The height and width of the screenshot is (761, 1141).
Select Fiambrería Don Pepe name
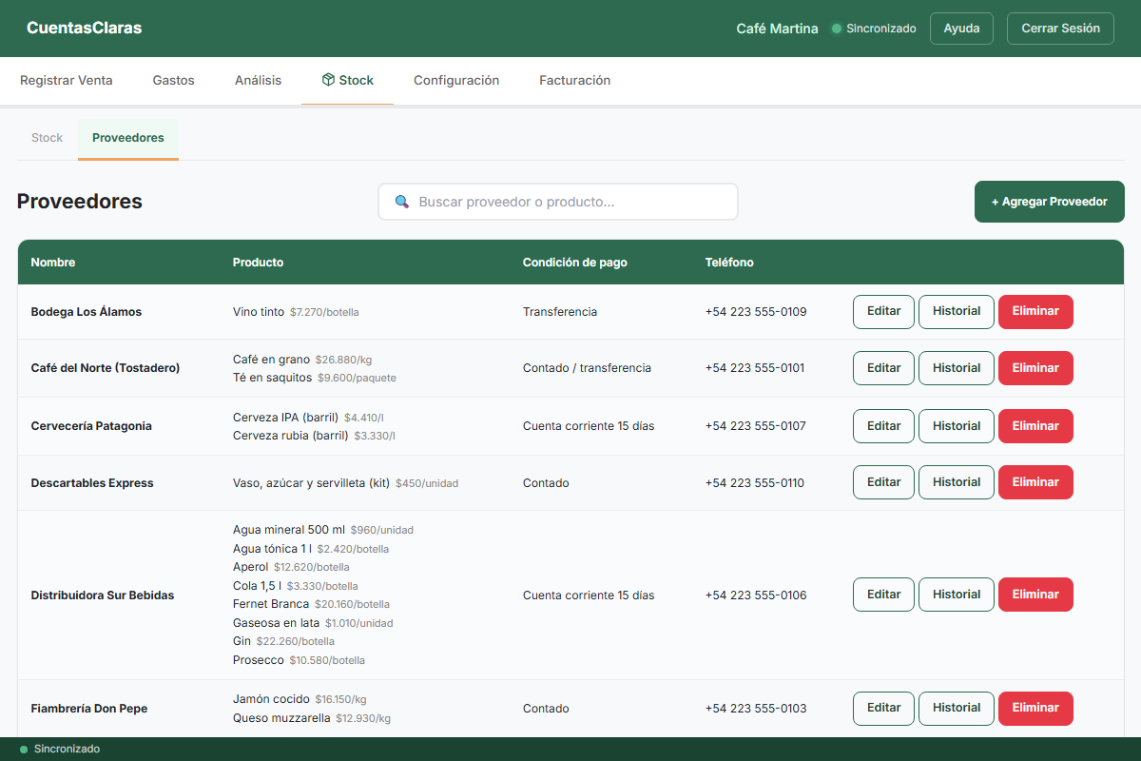pos(89,709)
